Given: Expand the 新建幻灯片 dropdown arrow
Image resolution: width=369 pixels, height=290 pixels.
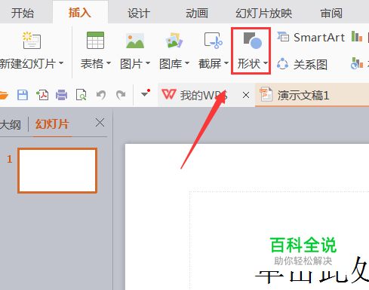Looking at the screenshot, I should pyautogui.click(x=61, y=63).
